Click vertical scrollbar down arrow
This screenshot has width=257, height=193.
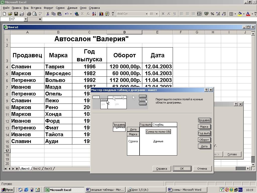(253, 164)
